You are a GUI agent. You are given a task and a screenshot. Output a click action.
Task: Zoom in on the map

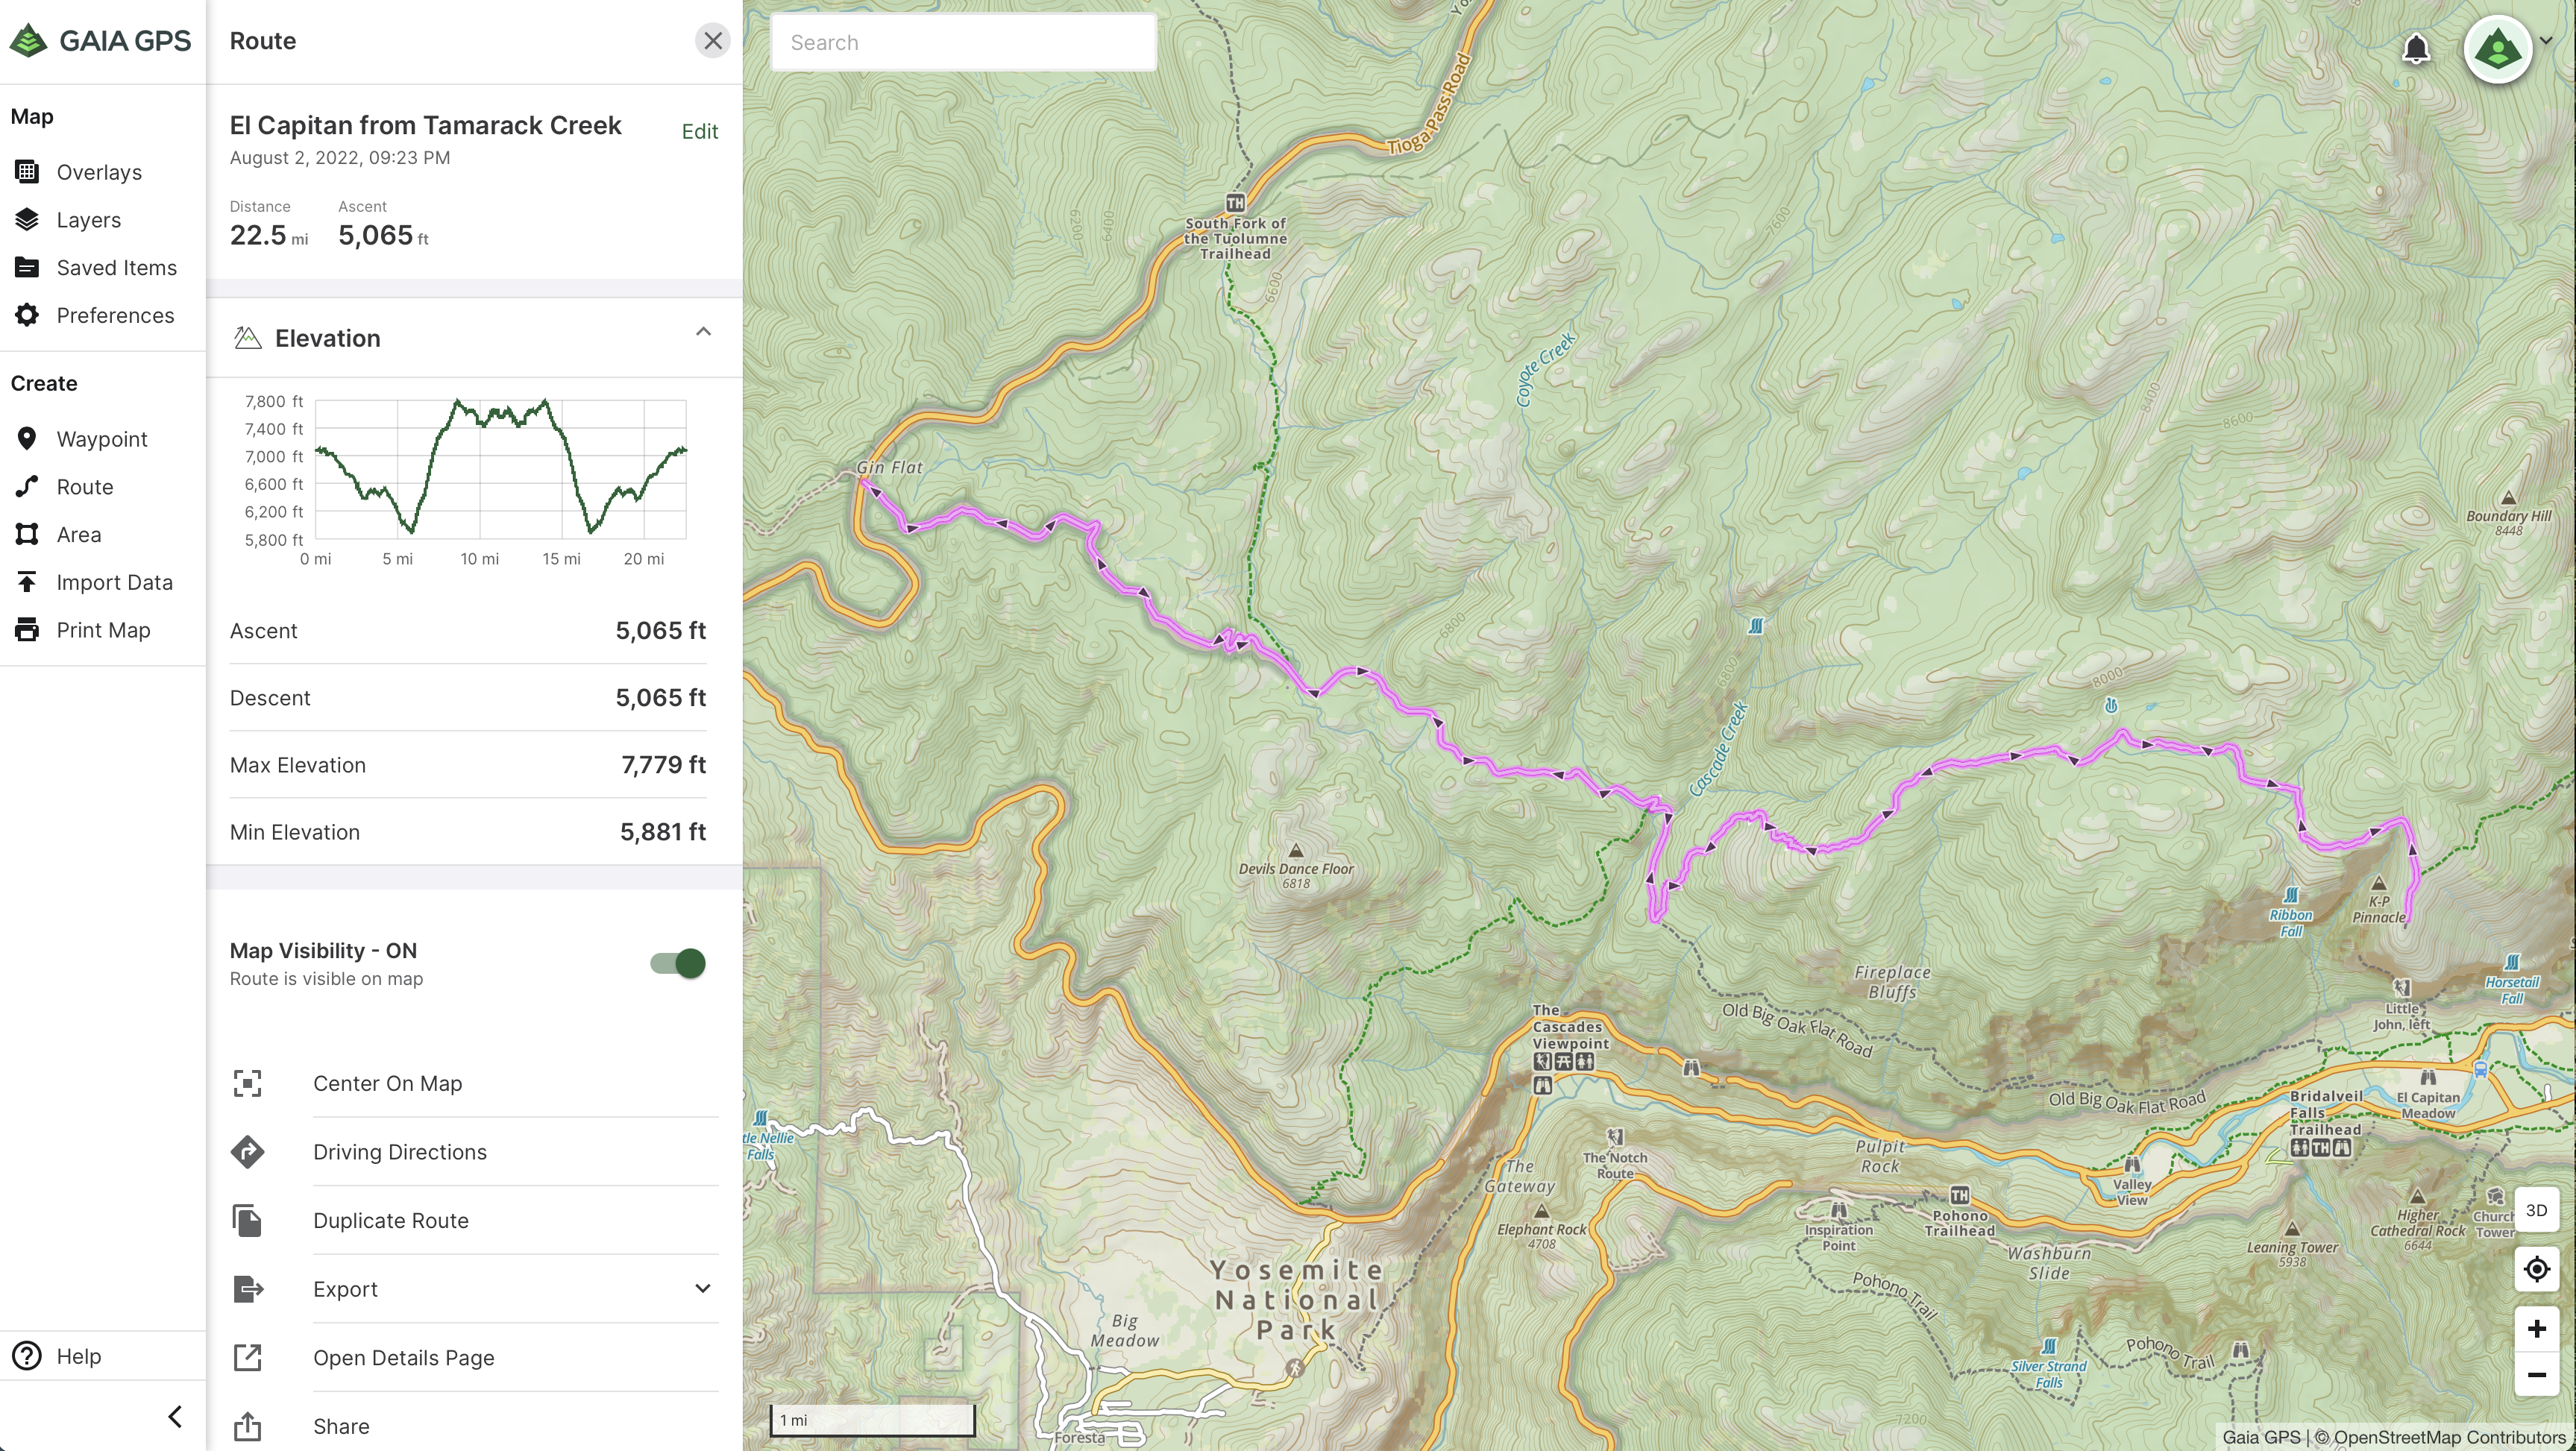pyautogui.click(x=2536, y=1329)
